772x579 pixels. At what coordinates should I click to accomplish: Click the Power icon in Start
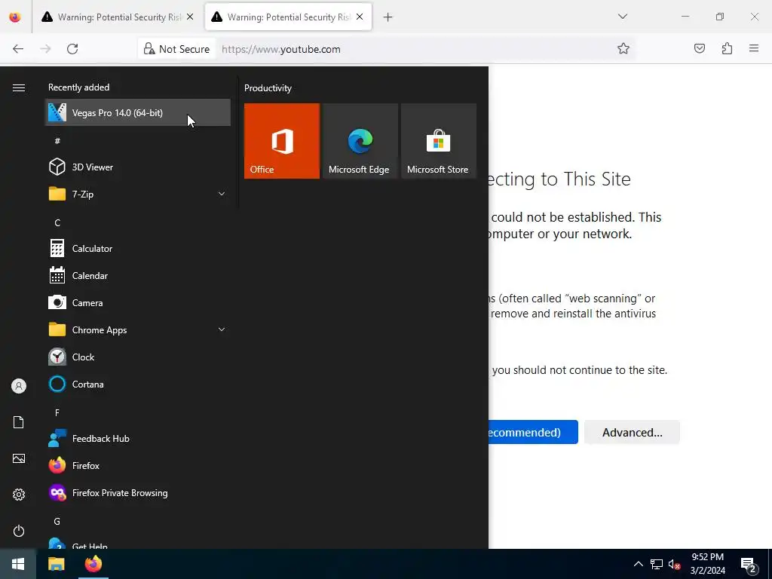point(19,531)
